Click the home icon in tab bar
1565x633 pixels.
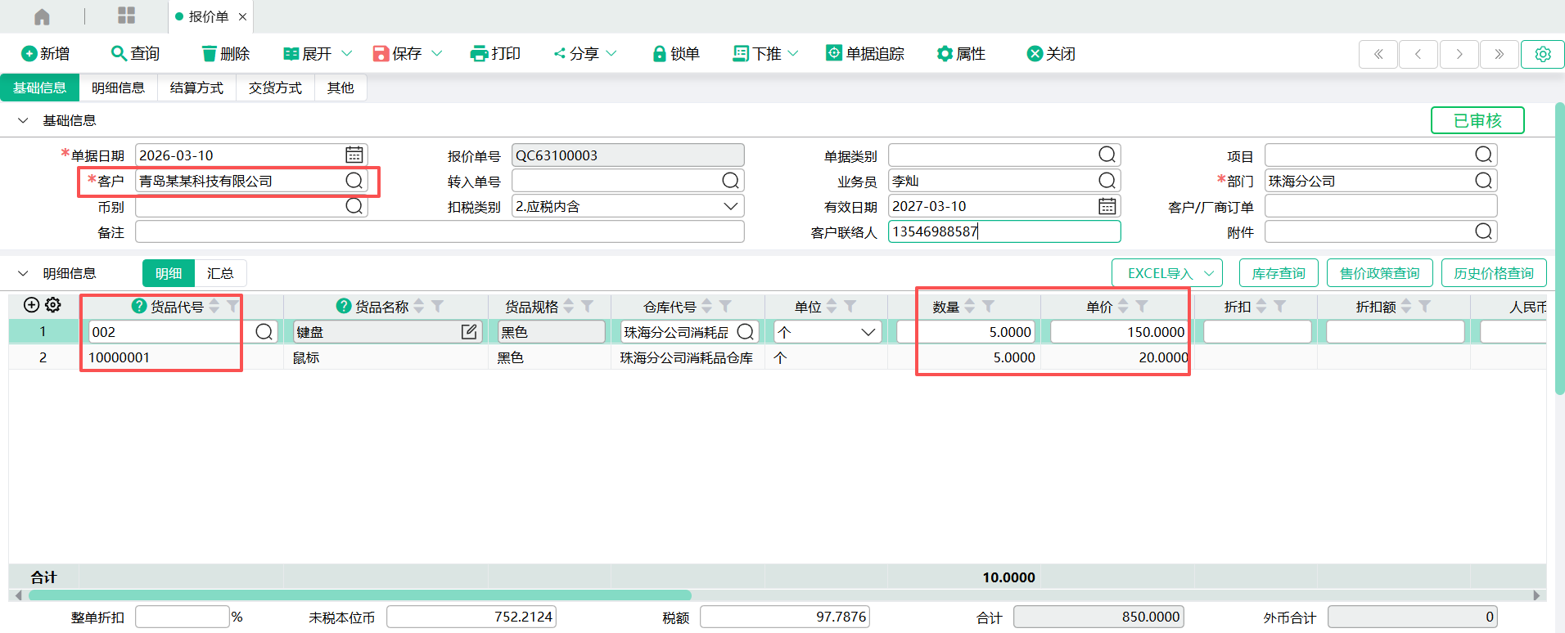click(x=42, y=16)
